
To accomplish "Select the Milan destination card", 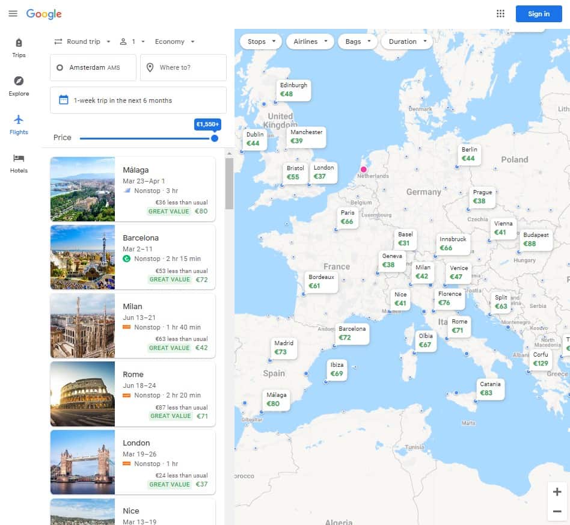I will point(133,325).
